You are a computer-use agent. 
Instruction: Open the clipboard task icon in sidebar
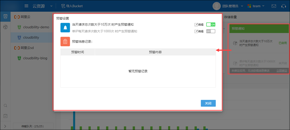(x=5, y=116)
